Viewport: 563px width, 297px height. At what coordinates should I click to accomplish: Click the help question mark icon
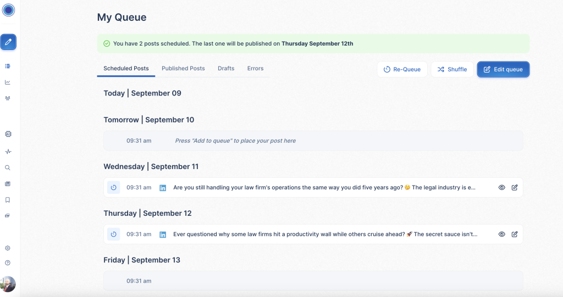8,263
